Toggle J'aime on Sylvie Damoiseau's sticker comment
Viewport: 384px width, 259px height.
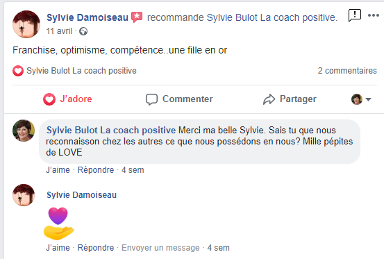point(58,248)
